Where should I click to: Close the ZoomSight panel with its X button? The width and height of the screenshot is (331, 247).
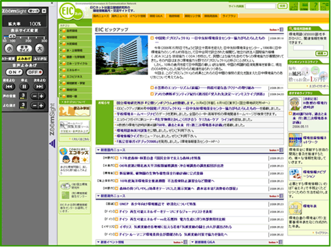[x=44, y=11]
